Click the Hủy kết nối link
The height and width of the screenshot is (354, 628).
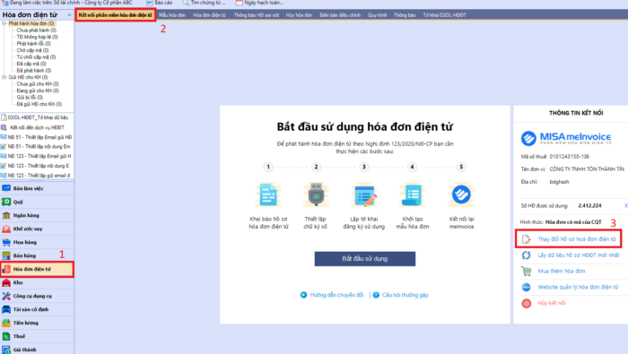pos(552,303)
